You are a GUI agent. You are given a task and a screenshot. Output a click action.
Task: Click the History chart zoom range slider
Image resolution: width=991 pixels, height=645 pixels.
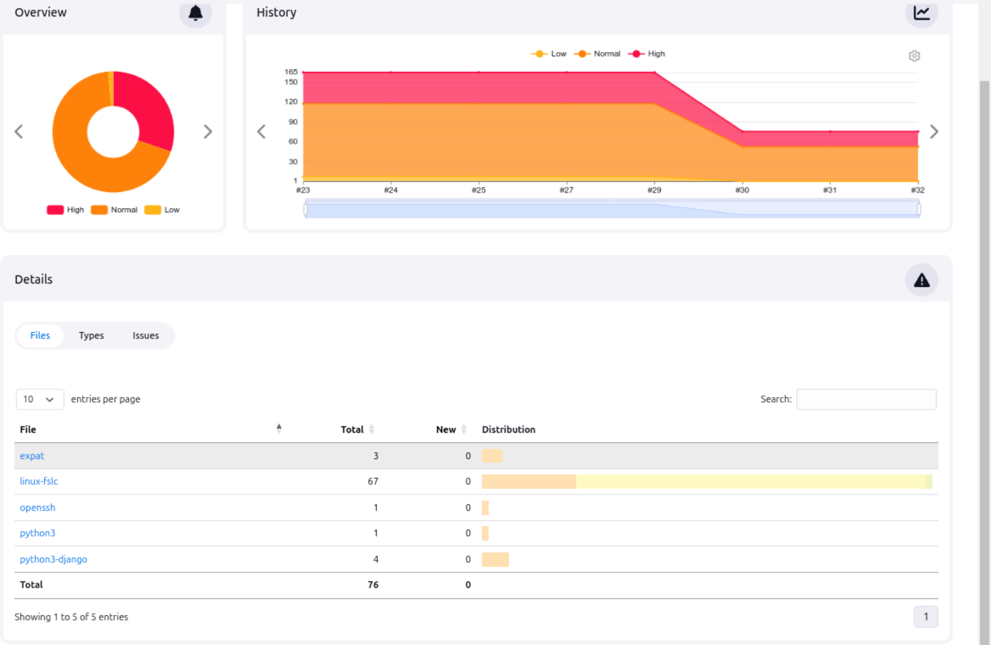pyautogui.click(x=612, y=210)
